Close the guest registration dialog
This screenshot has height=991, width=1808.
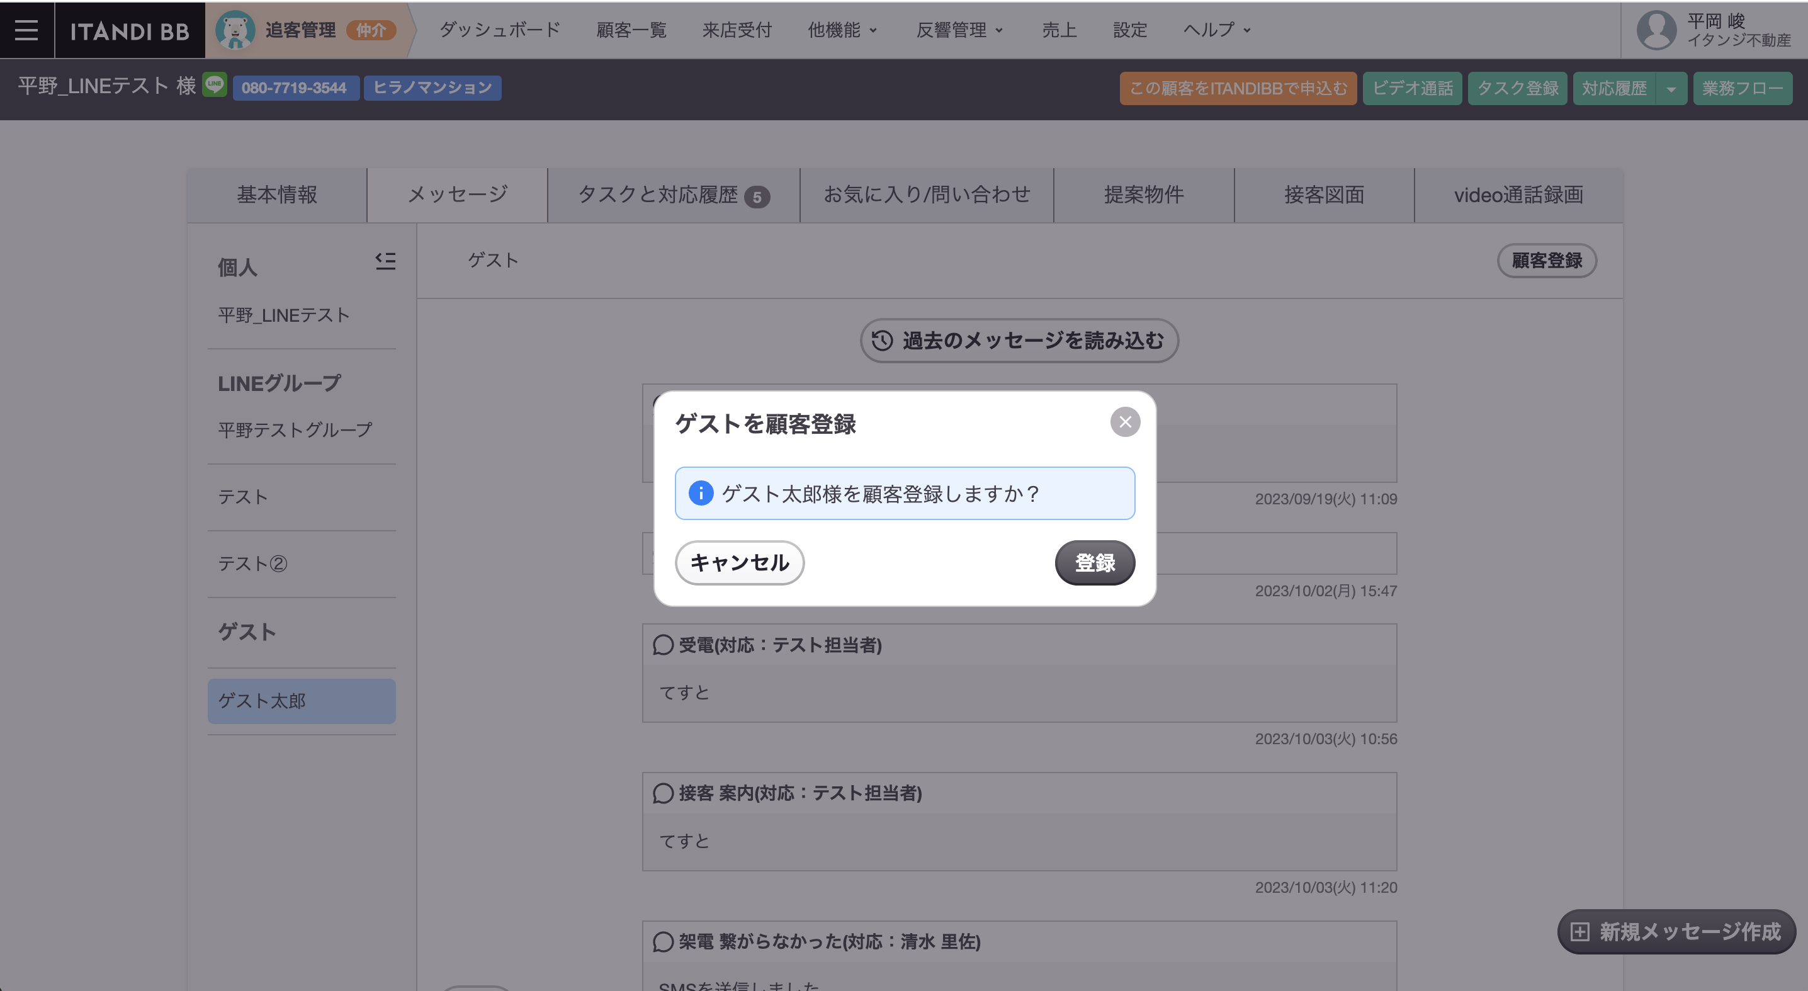tap(1125, 422)
